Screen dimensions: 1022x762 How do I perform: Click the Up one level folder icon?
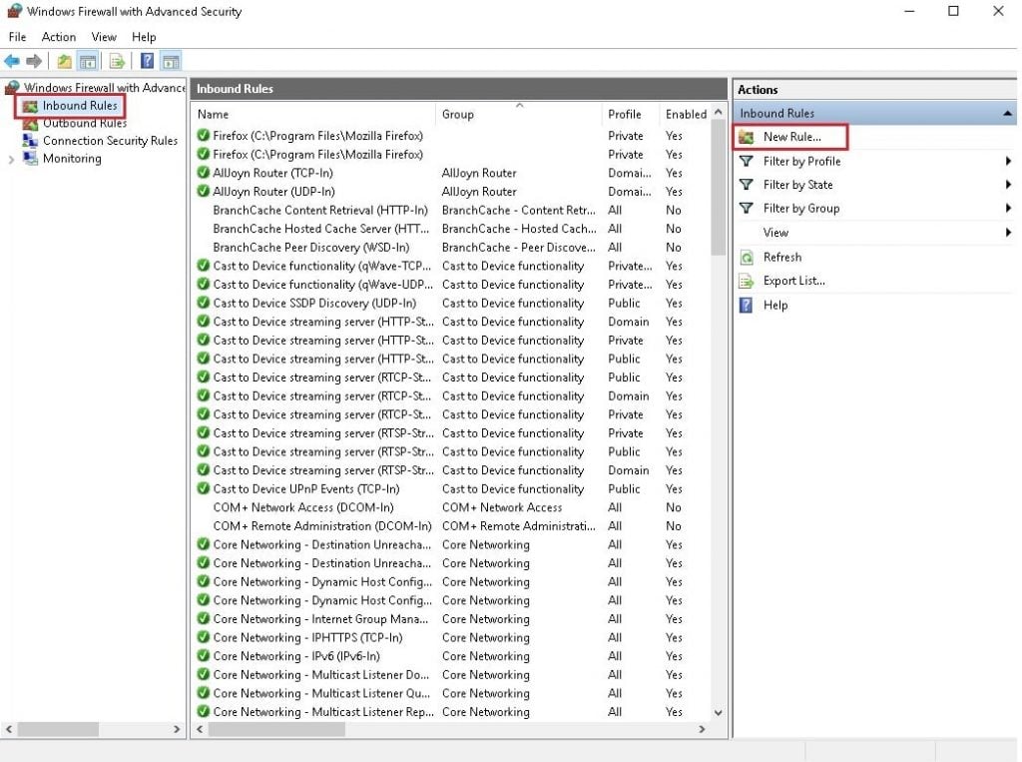64,61
